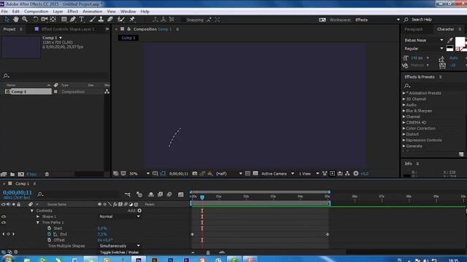467x262 pixels.
Task: Open the Active Camera dropdown
Action: (x=277, y=173)
